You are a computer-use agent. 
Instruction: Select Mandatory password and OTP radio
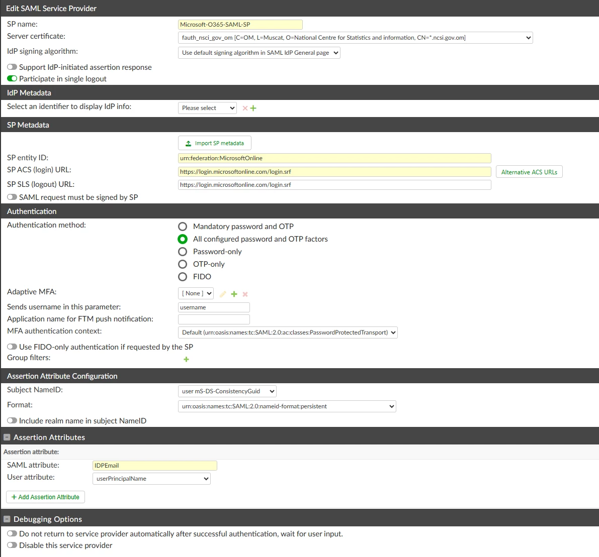(x=183, y=227)
